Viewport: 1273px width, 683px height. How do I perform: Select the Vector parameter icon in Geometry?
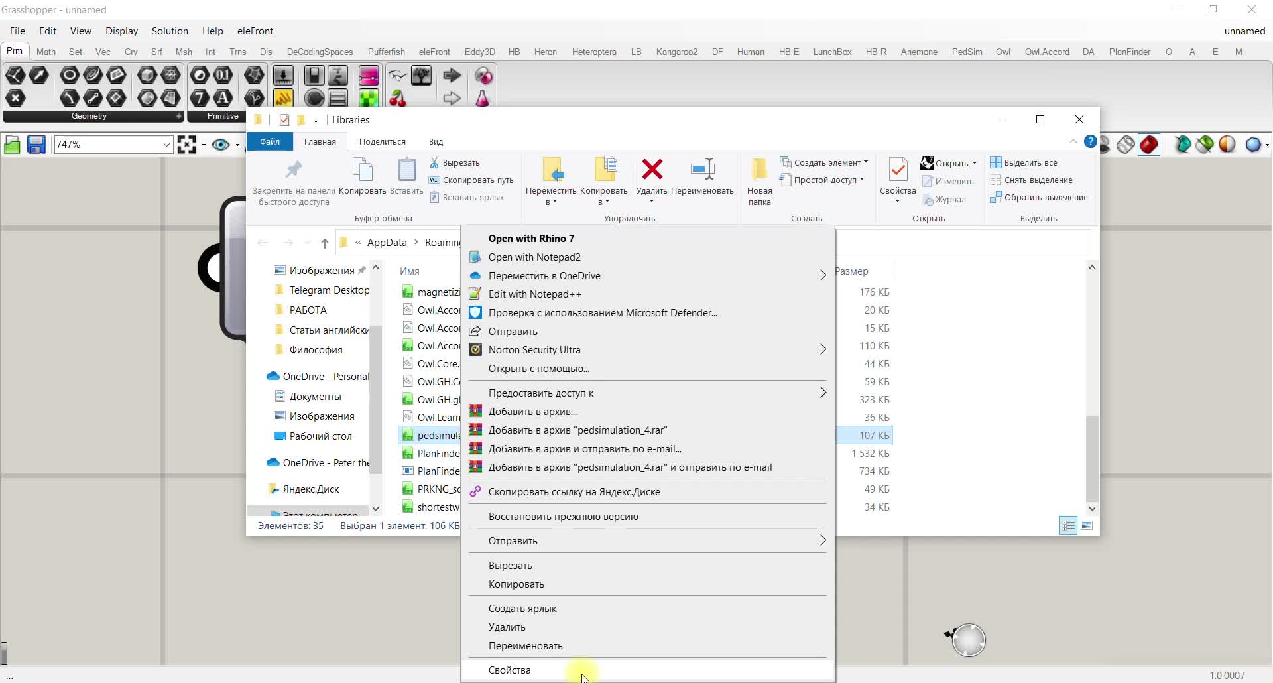(x=38, y=75)
